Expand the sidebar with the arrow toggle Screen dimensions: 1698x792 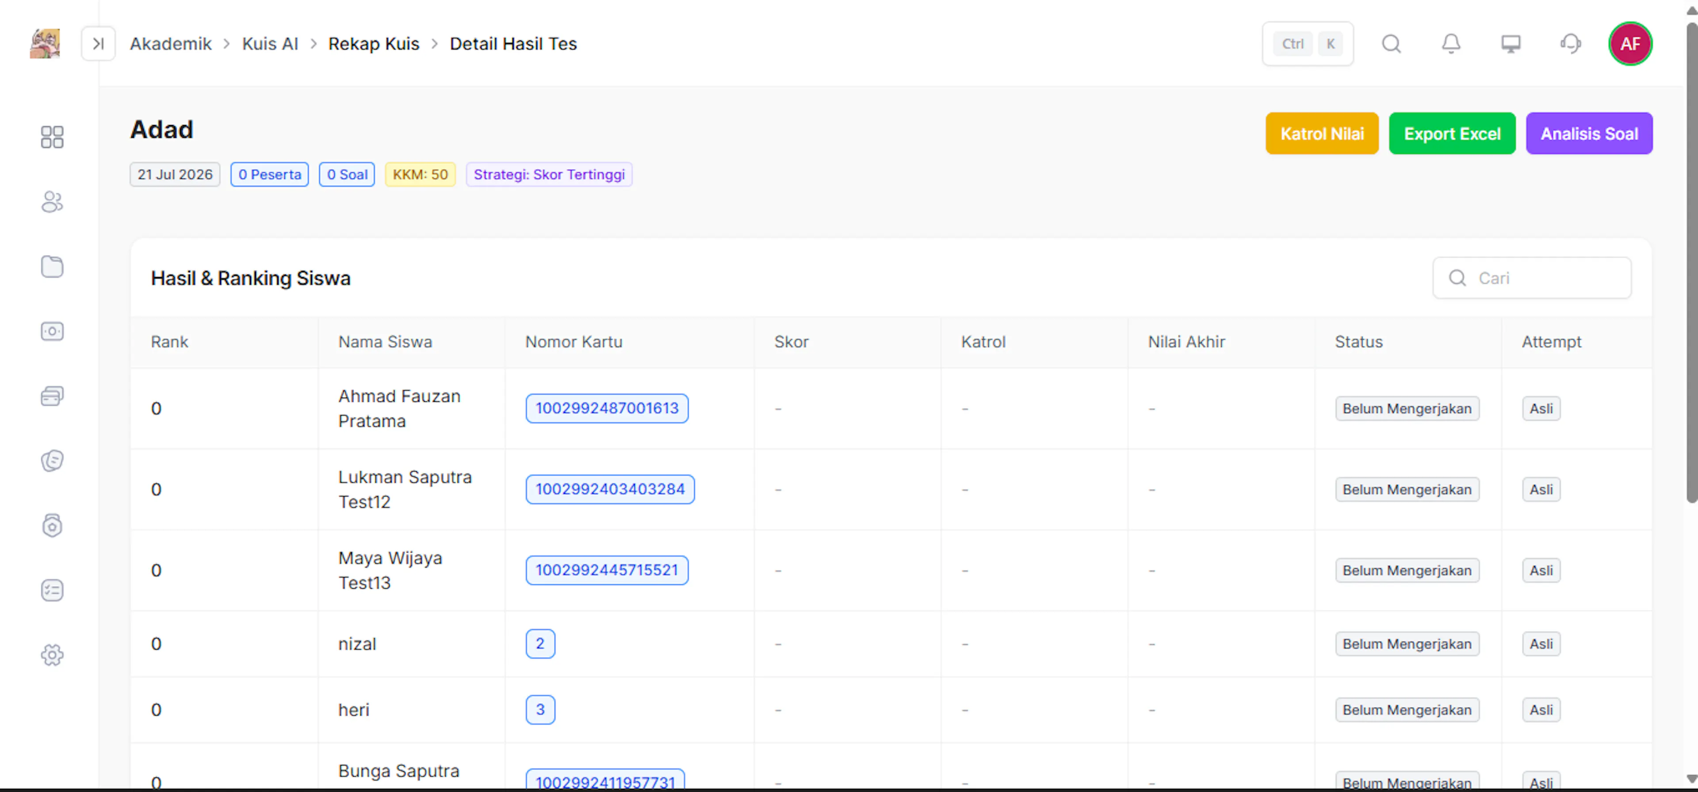(x=98, y=43)
